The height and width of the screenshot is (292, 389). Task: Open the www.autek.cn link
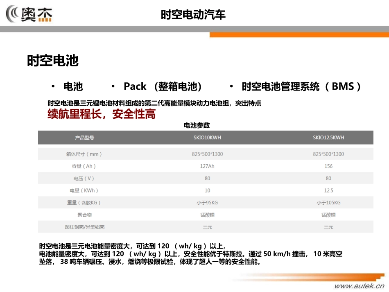point(359,286)
